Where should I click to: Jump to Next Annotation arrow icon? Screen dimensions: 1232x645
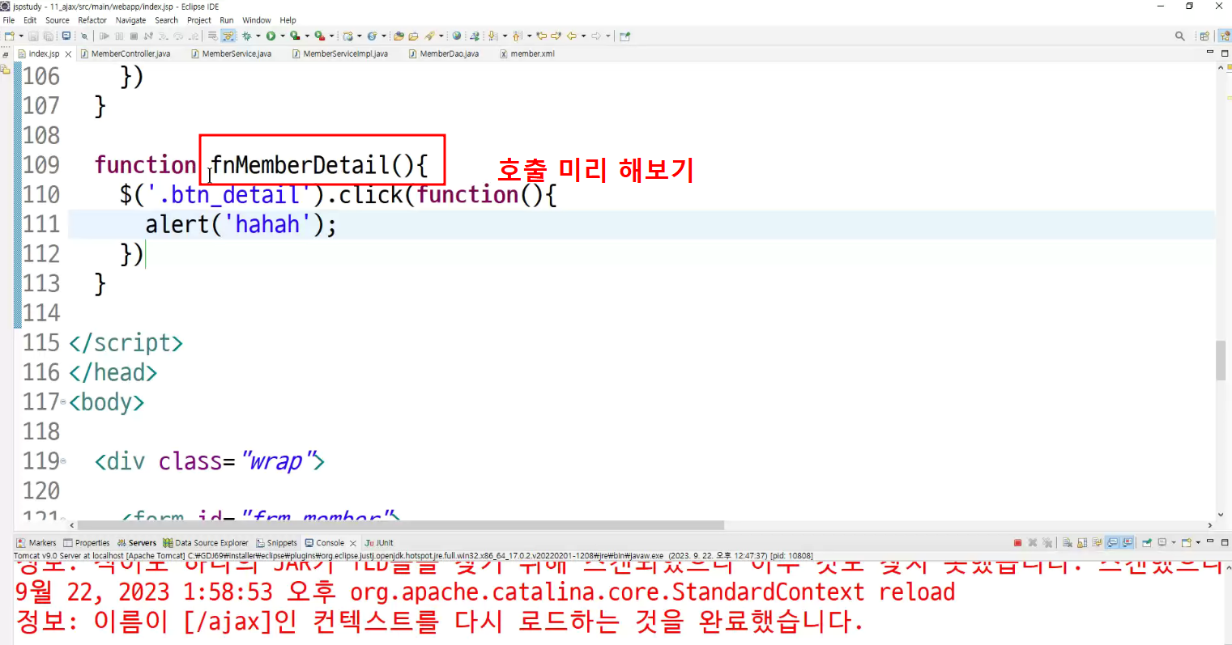[492, 36]
